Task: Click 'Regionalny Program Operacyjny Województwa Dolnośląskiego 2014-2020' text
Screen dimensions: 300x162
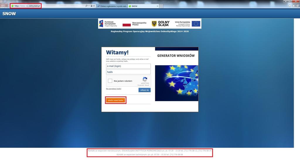Action: point(150,31)
